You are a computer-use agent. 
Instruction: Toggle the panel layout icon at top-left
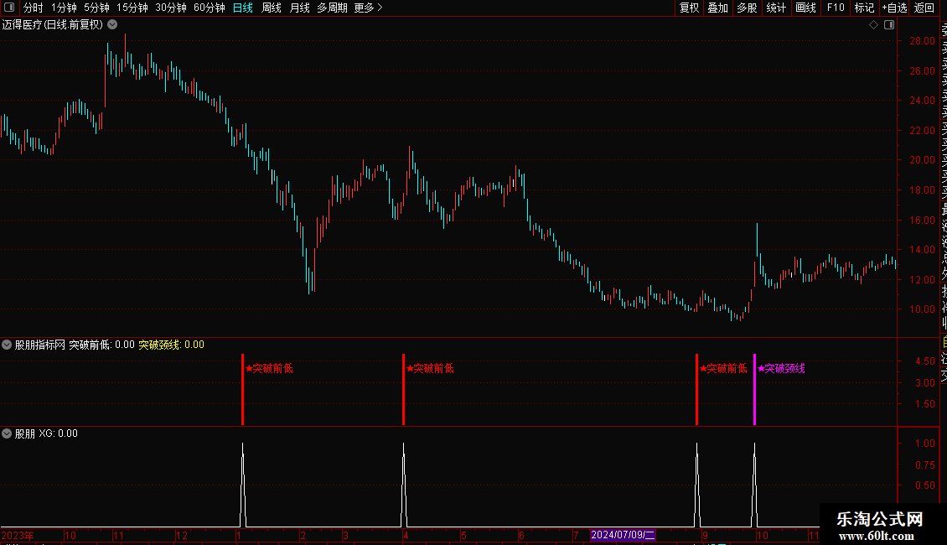(9, 8)
